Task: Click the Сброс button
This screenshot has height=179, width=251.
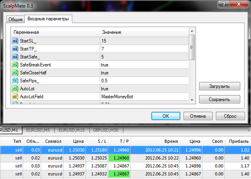Action: point(230,116)
